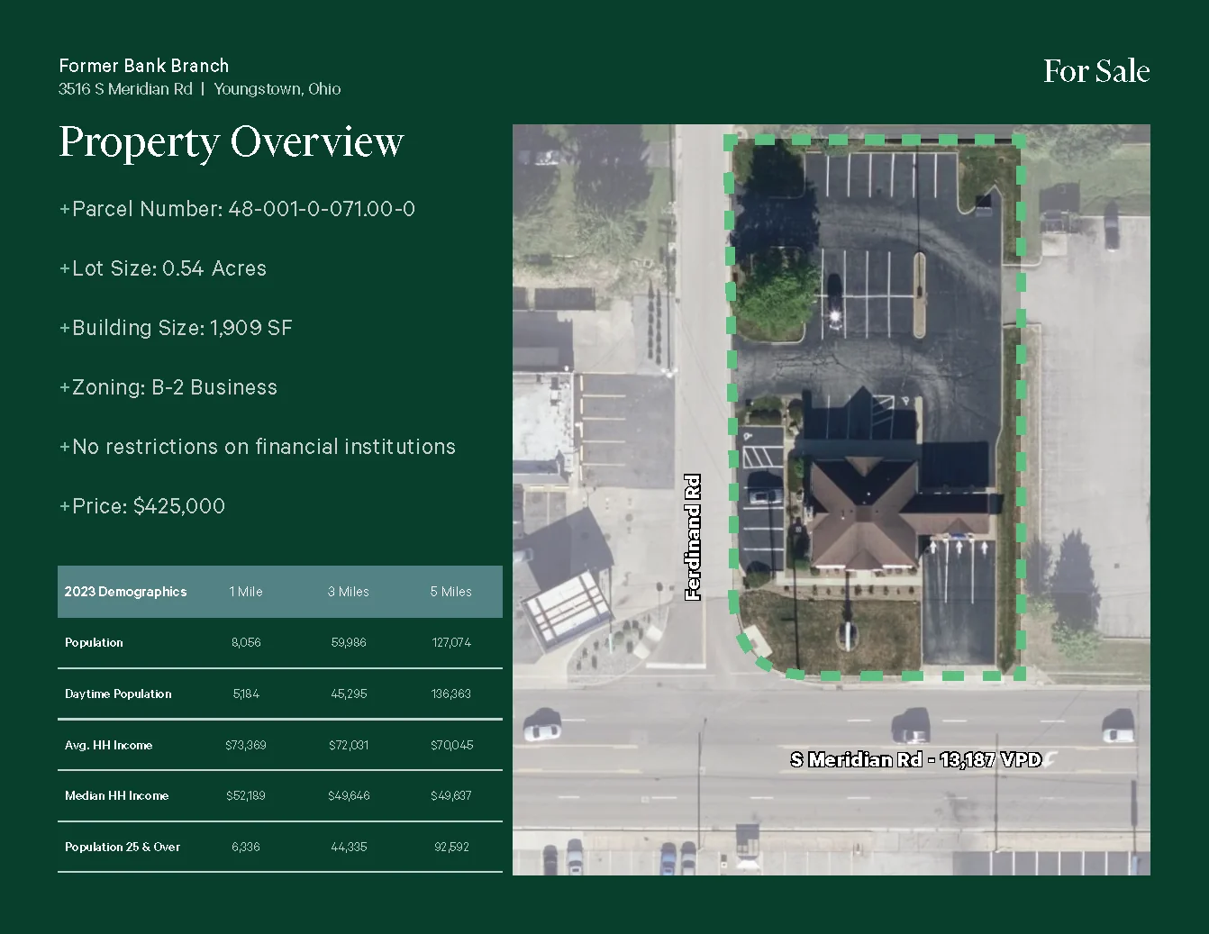Select the value 6,336
The height and width of the screenshot is (934, 1209).
point(246,848)
